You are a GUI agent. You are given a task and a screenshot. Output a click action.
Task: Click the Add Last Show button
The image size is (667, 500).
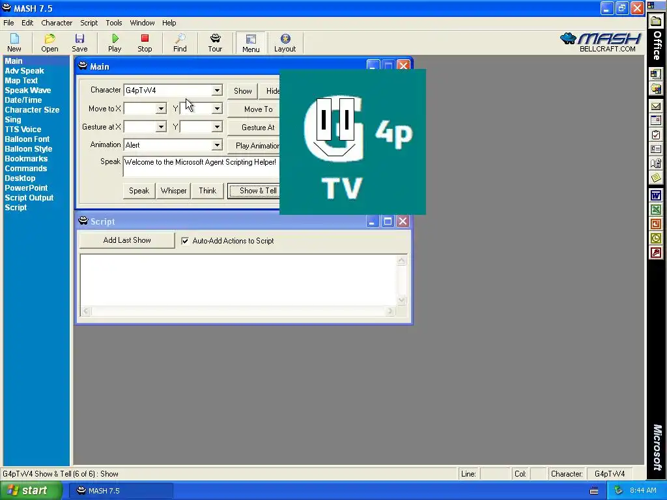point(127,240)
